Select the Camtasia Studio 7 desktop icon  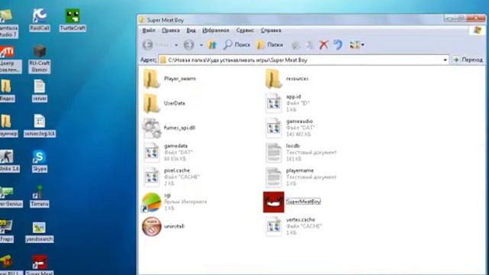(8, 24)
